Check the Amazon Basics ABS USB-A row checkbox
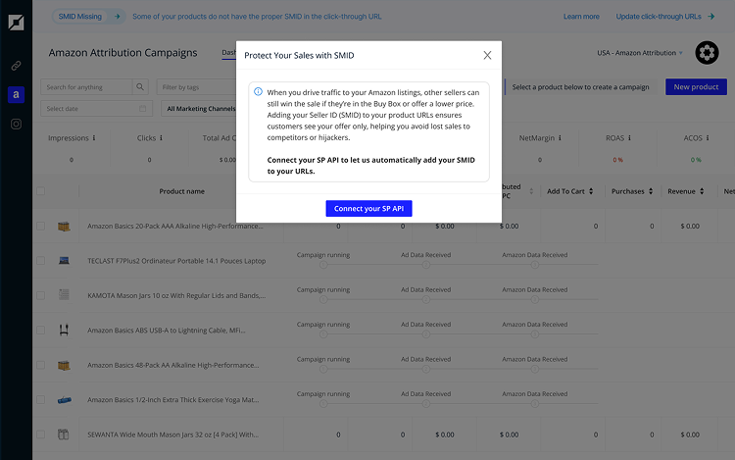 pos(41,331)
